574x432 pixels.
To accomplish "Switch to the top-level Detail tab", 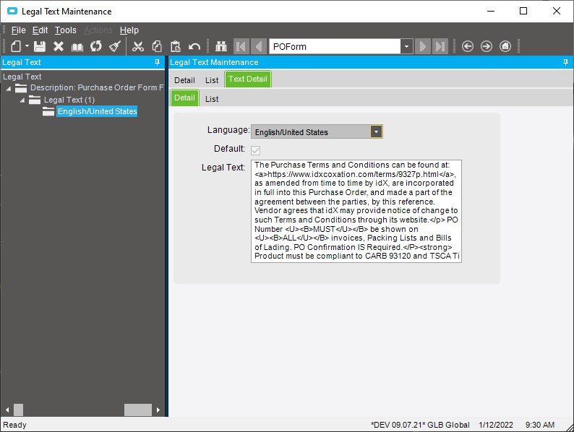I will click(x=184, y=80).
